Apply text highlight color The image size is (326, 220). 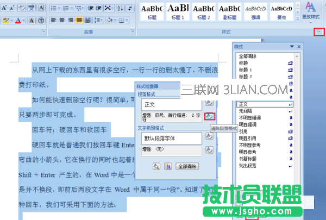click(x=6, y=20)
